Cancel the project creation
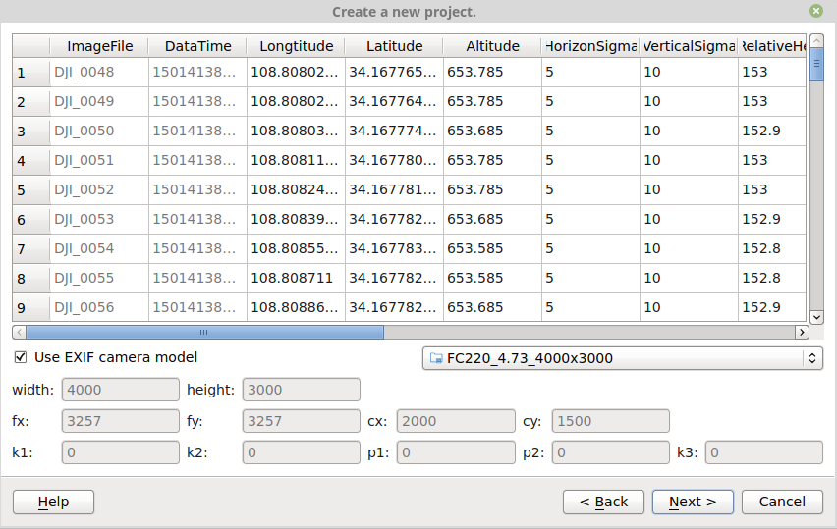Screen dimensions: 837x529 tap(782, 502)
